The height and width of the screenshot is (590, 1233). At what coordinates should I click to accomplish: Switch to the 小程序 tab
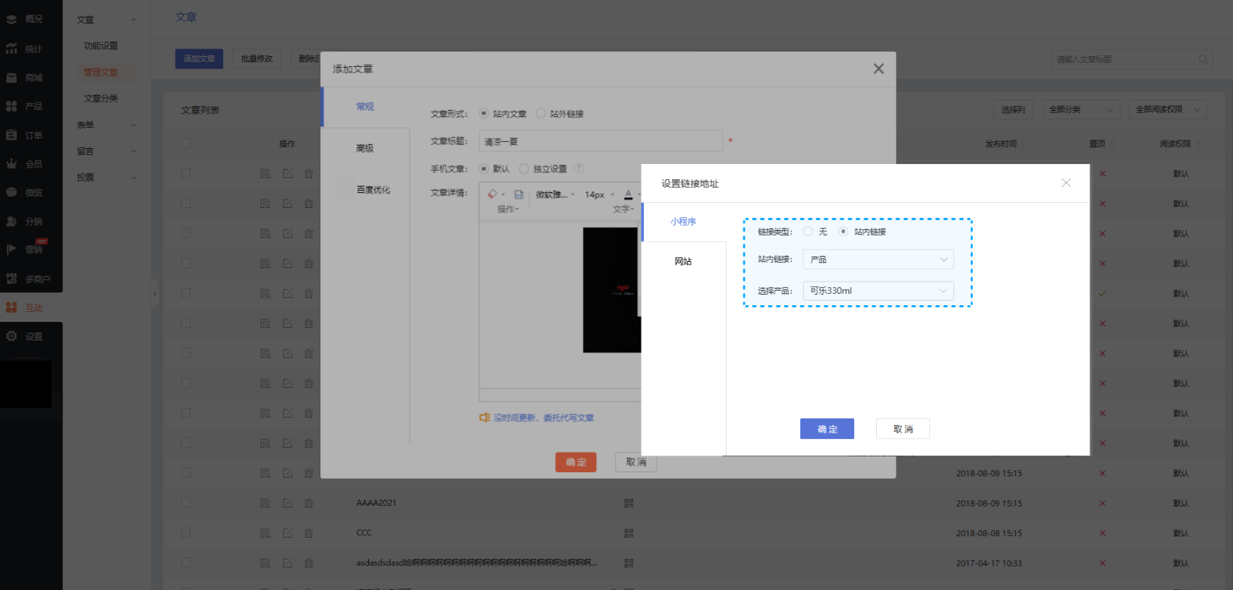(683, 222)
